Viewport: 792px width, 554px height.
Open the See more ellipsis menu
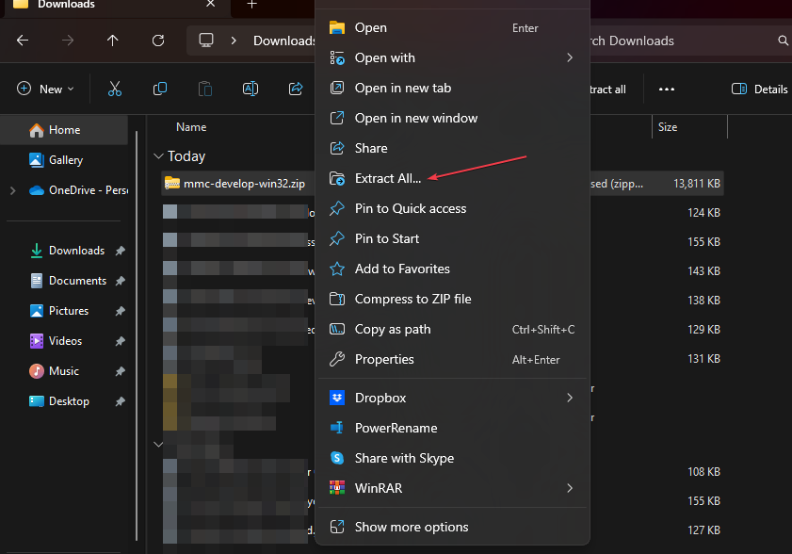click(667, 89)
